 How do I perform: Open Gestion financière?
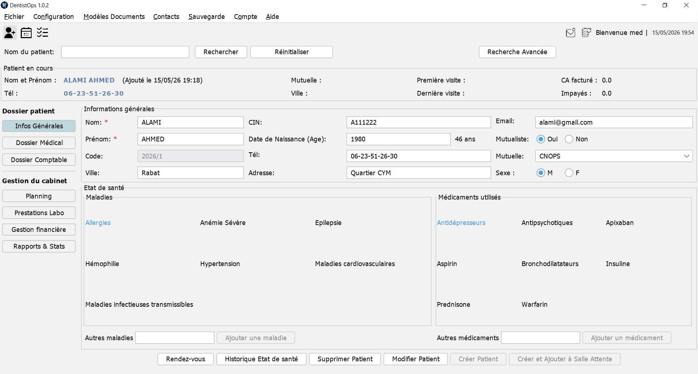[39, 230]
